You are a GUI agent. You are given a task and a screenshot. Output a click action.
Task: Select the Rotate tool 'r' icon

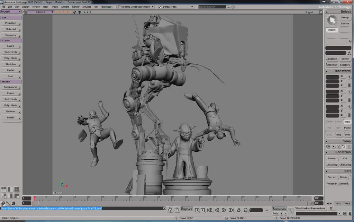click(349, 91)
